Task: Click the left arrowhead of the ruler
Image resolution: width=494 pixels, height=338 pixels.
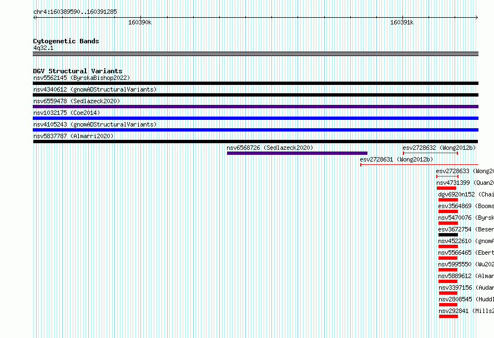Action: tap(35, 17)
